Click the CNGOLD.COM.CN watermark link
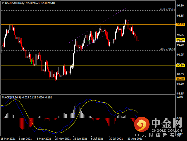The width and height of the screenshot is (187, 141). [167, 130]
